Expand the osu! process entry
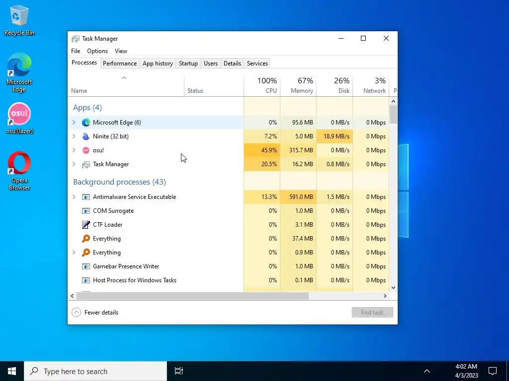 tap(74, 150)
